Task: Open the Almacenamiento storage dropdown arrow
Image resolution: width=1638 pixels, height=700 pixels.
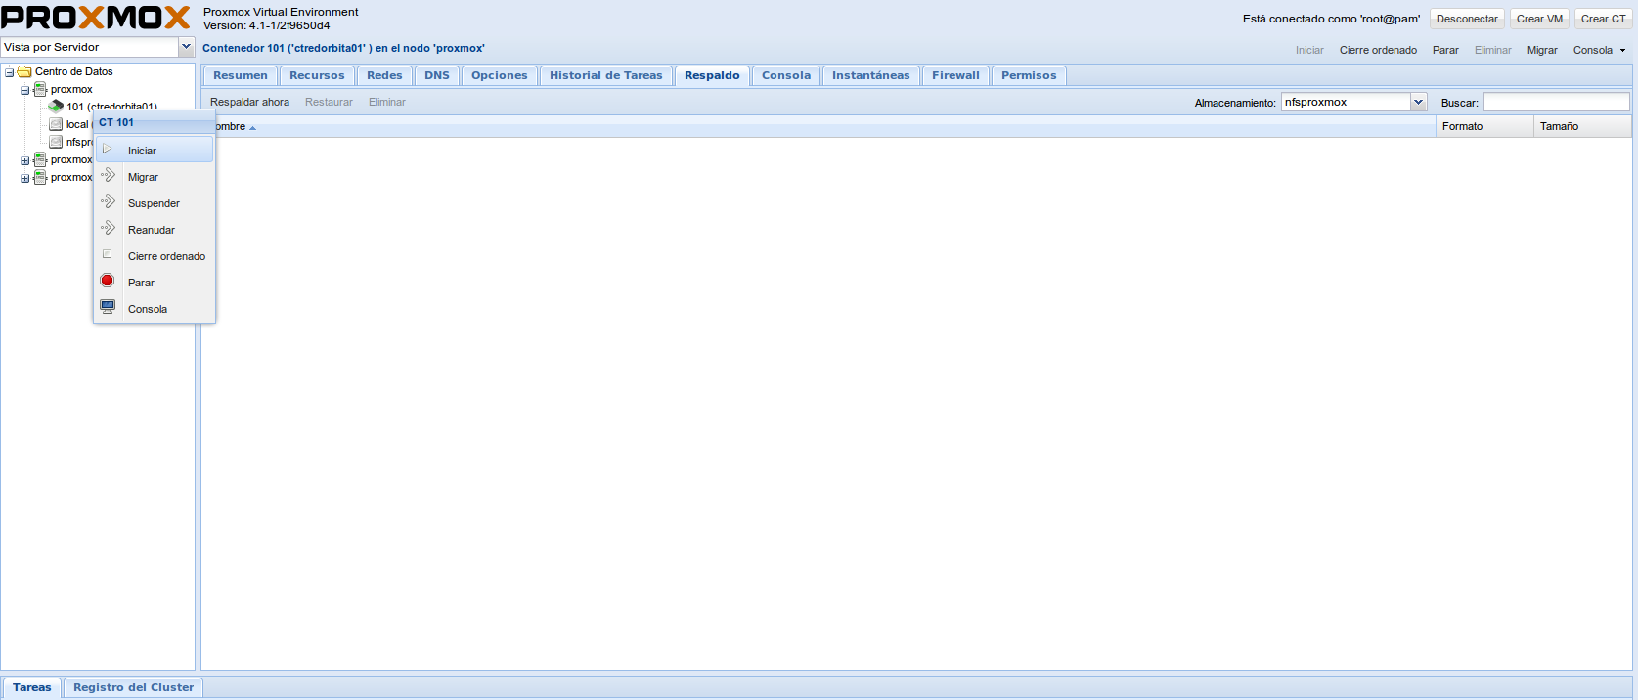Action: click(x=1418, y=102)
